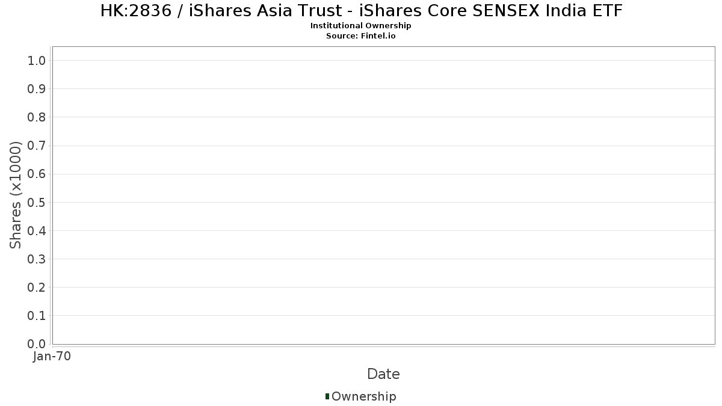The height and width of the screenshot is (406, 722).
Task: Click the Ownership legend label text
Action: tap(363, 396)
